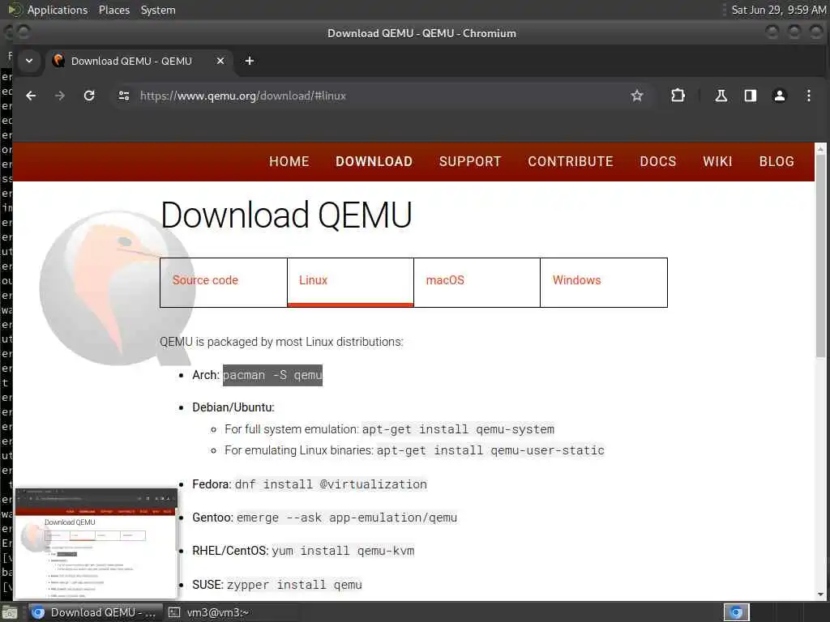Expand the tab search dropdown
This screenshot has width=830, height=622.
click(29, 61)
